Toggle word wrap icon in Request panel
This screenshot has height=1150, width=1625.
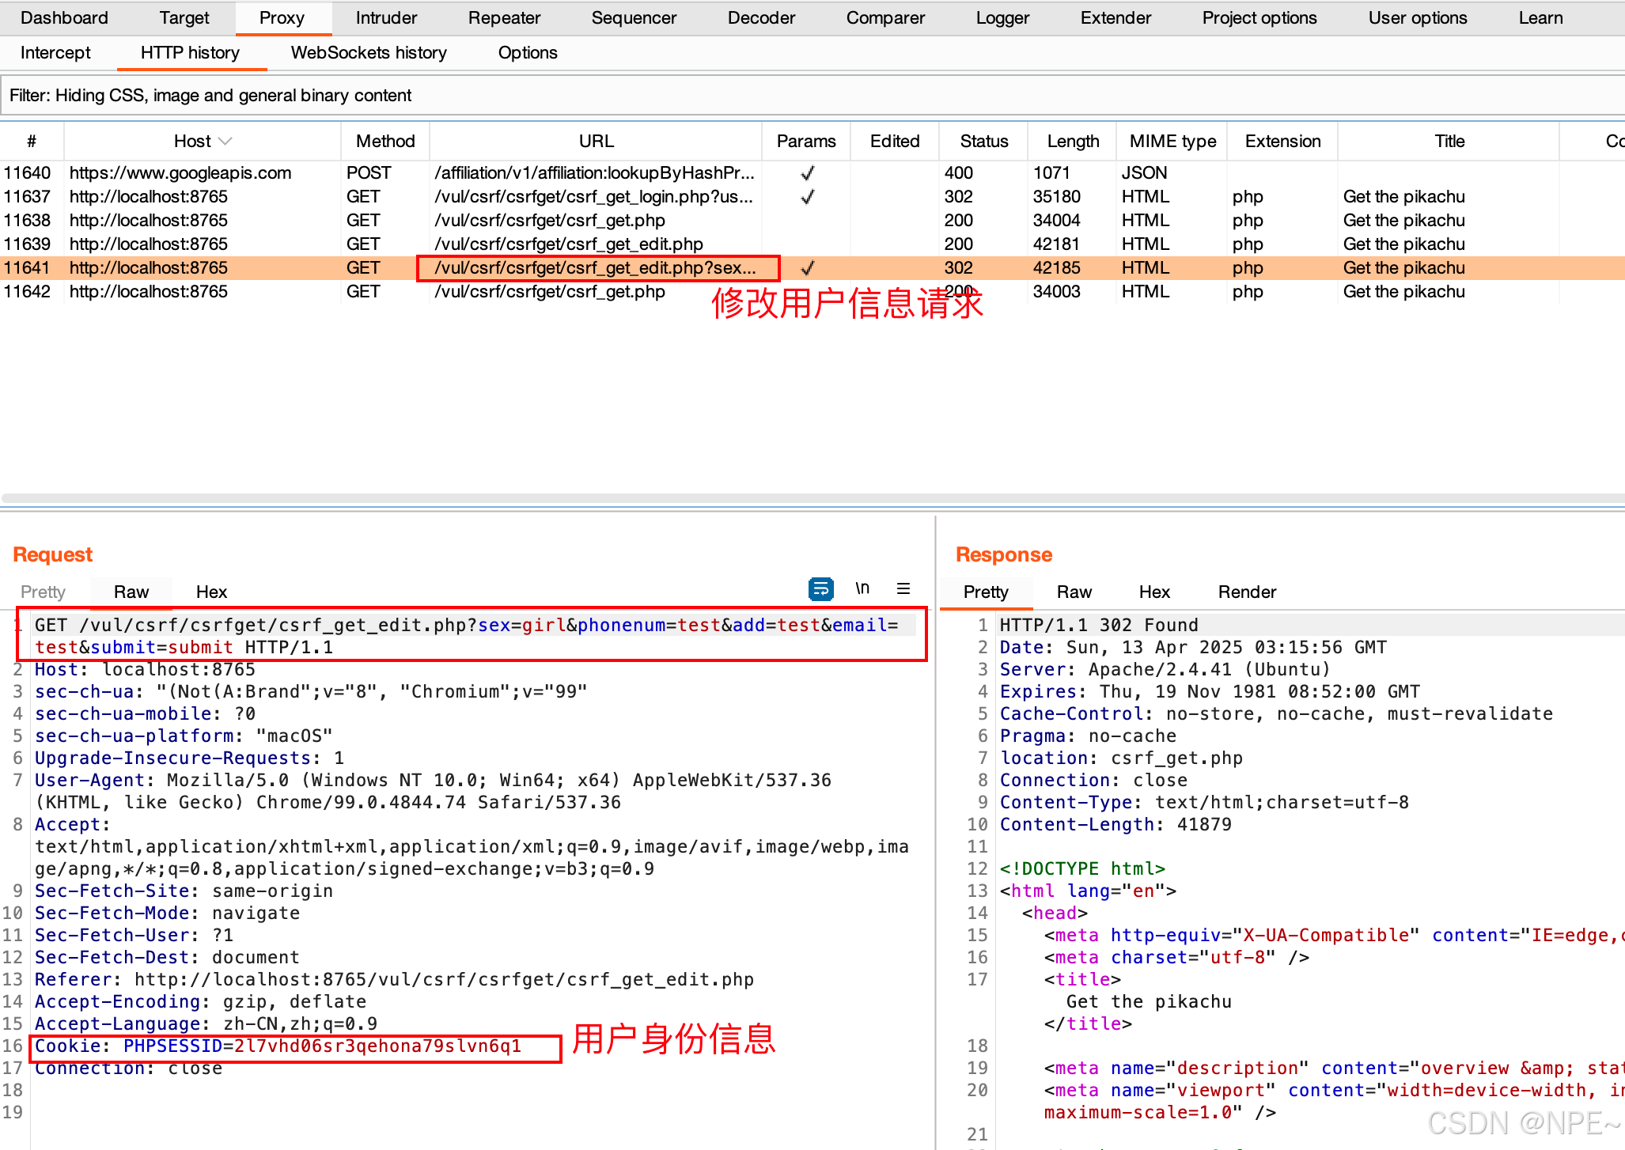820,588
